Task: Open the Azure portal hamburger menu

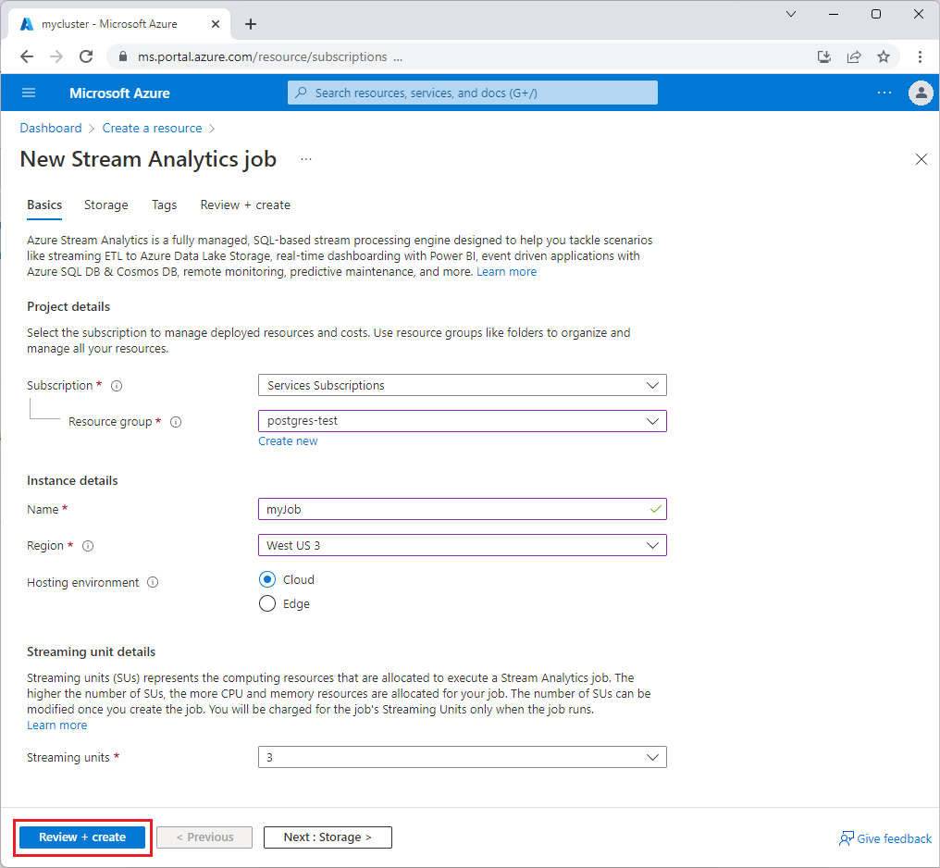Action: click(x=28, y=93)
